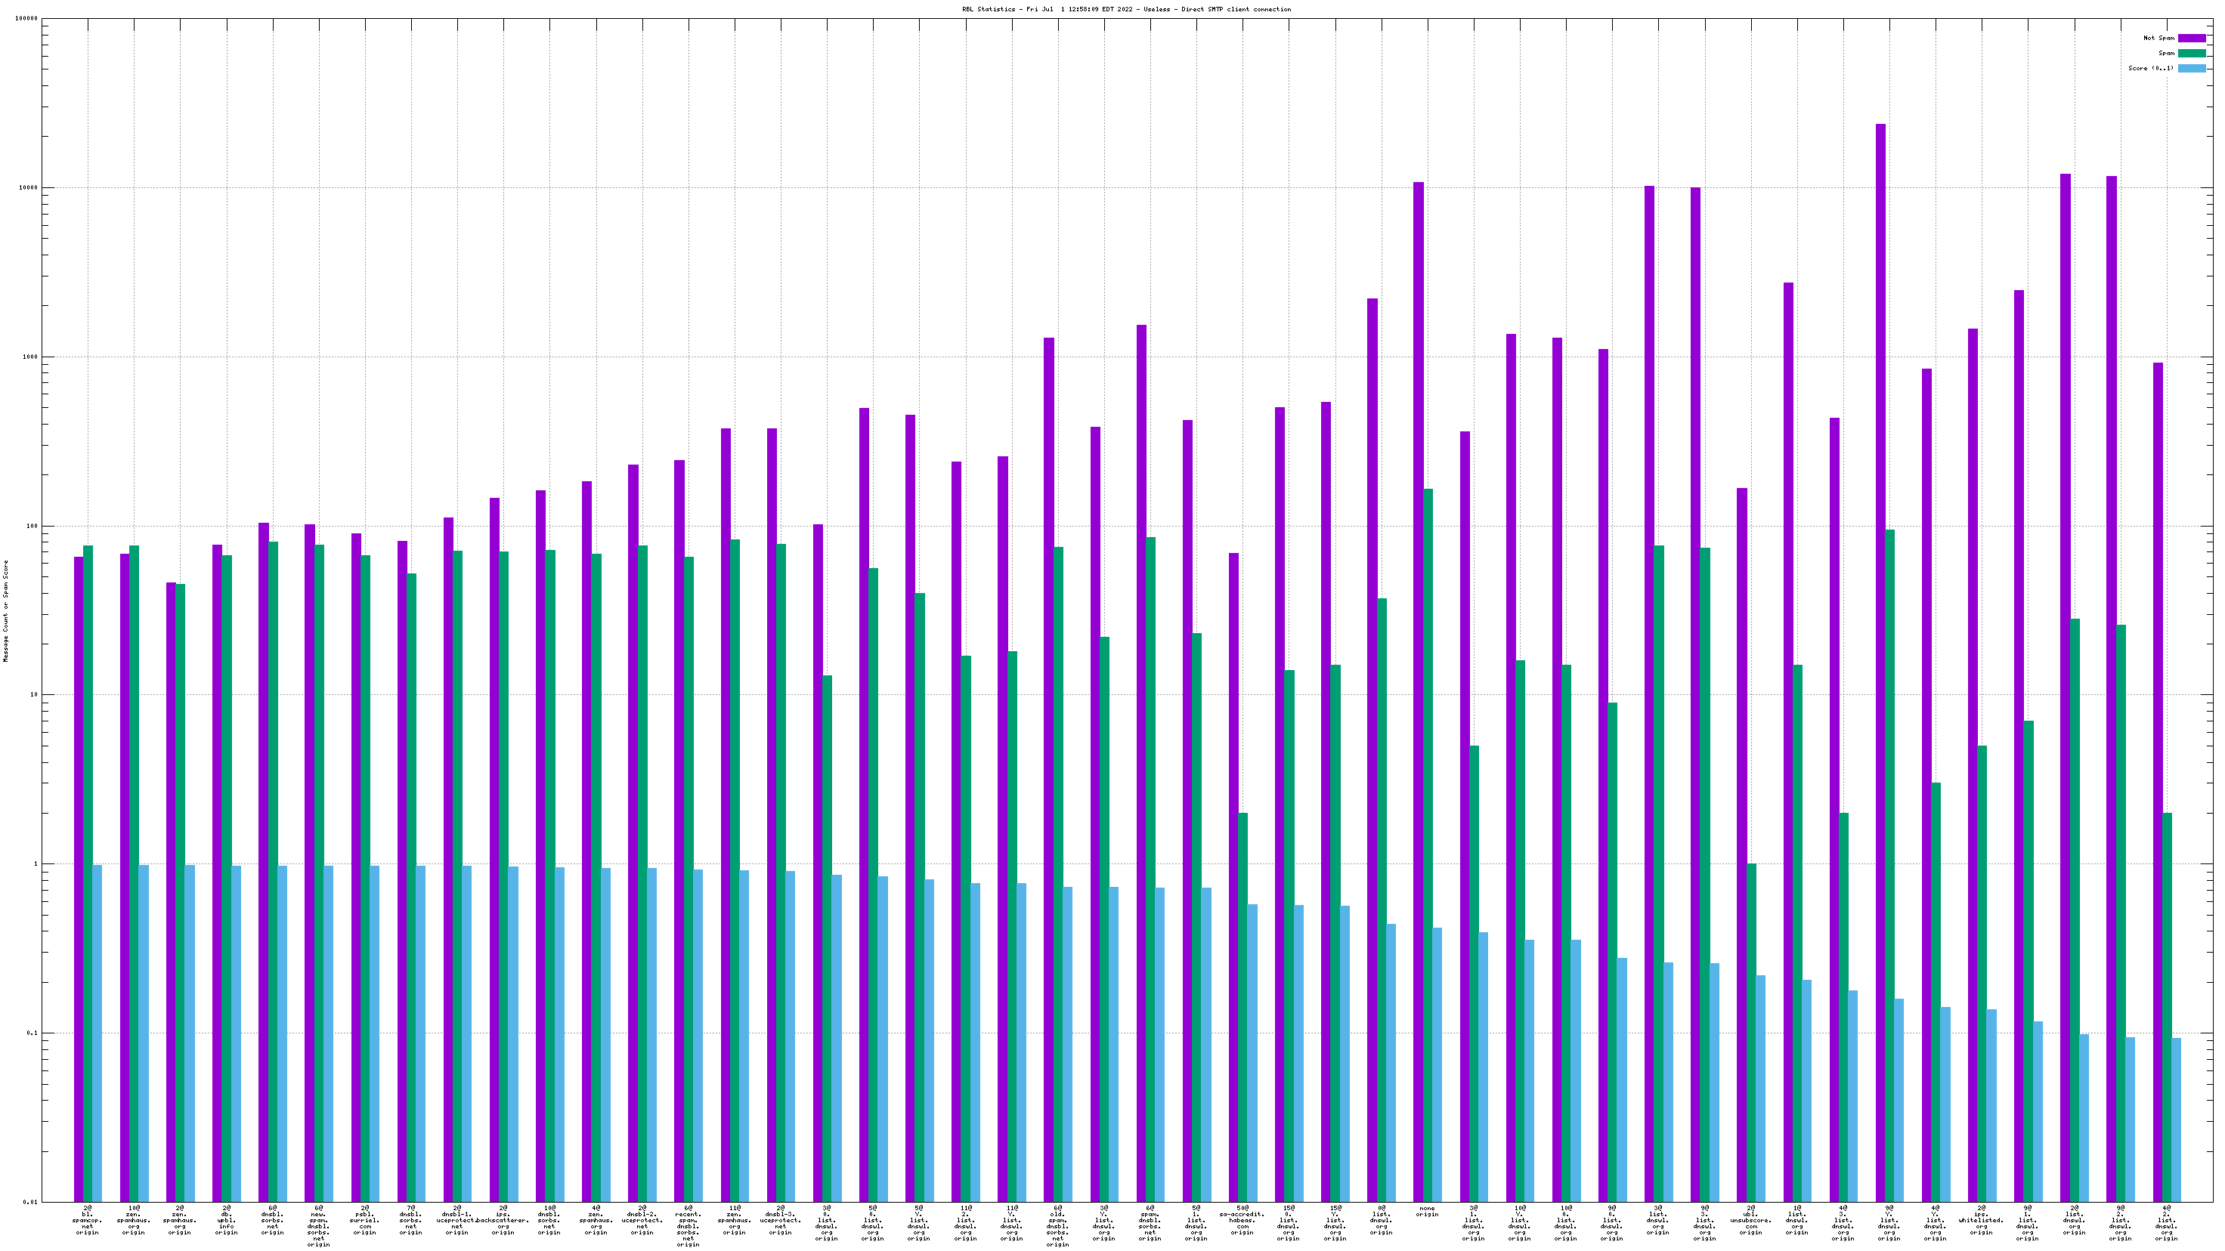Select the bl.spamcop.net x-axis label
The image size is (2225, 1251).
[x=87, y=1220]
